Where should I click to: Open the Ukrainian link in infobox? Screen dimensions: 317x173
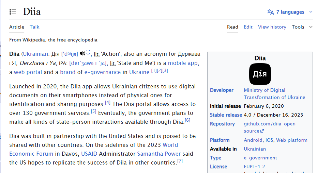tap(255, 149)
